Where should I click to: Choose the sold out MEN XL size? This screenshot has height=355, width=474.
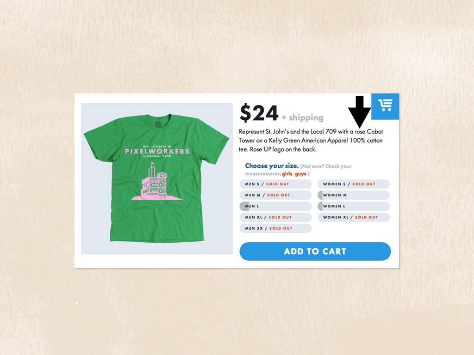coord(275,217)
